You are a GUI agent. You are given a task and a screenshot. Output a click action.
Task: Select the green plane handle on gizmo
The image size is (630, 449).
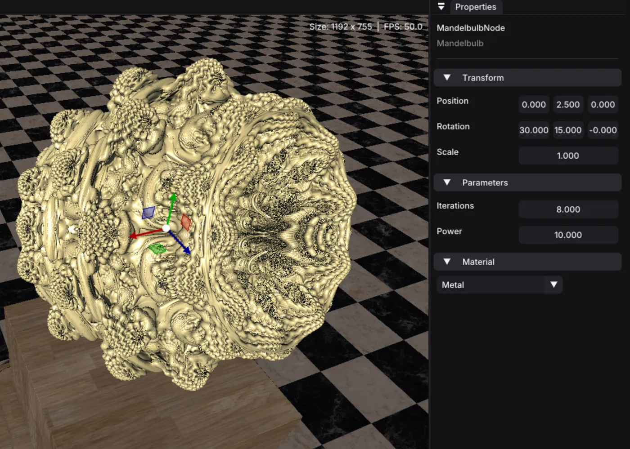tap(157, 248)
